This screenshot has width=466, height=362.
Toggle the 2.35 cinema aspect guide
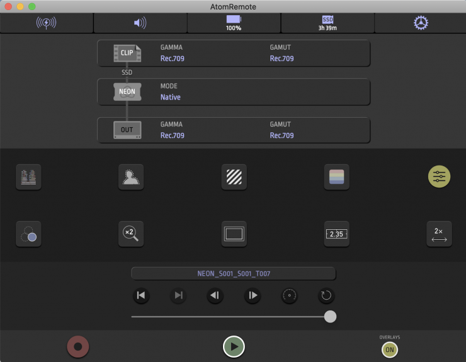tap(336, 234)
